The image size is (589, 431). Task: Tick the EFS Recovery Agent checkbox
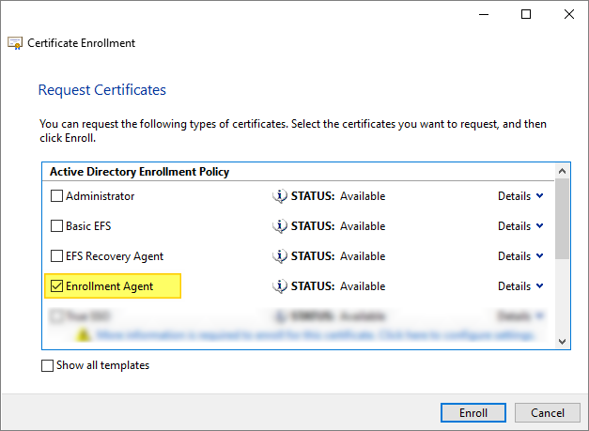(56, 256)
